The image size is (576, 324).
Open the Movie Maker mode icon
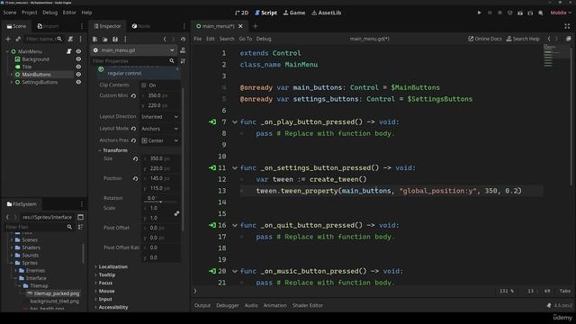pos(541,13)
